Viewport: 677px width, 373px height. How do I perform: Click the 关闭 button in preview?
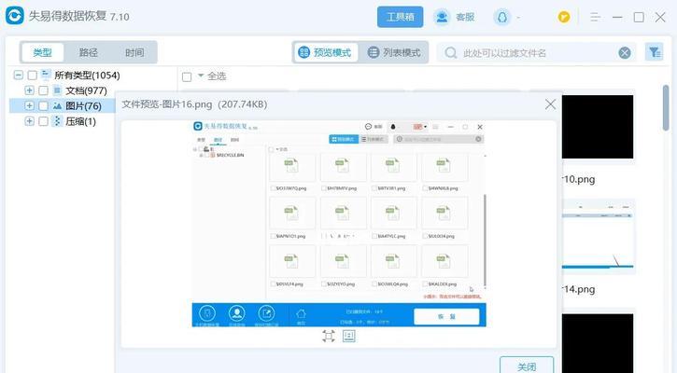[527, 366]
